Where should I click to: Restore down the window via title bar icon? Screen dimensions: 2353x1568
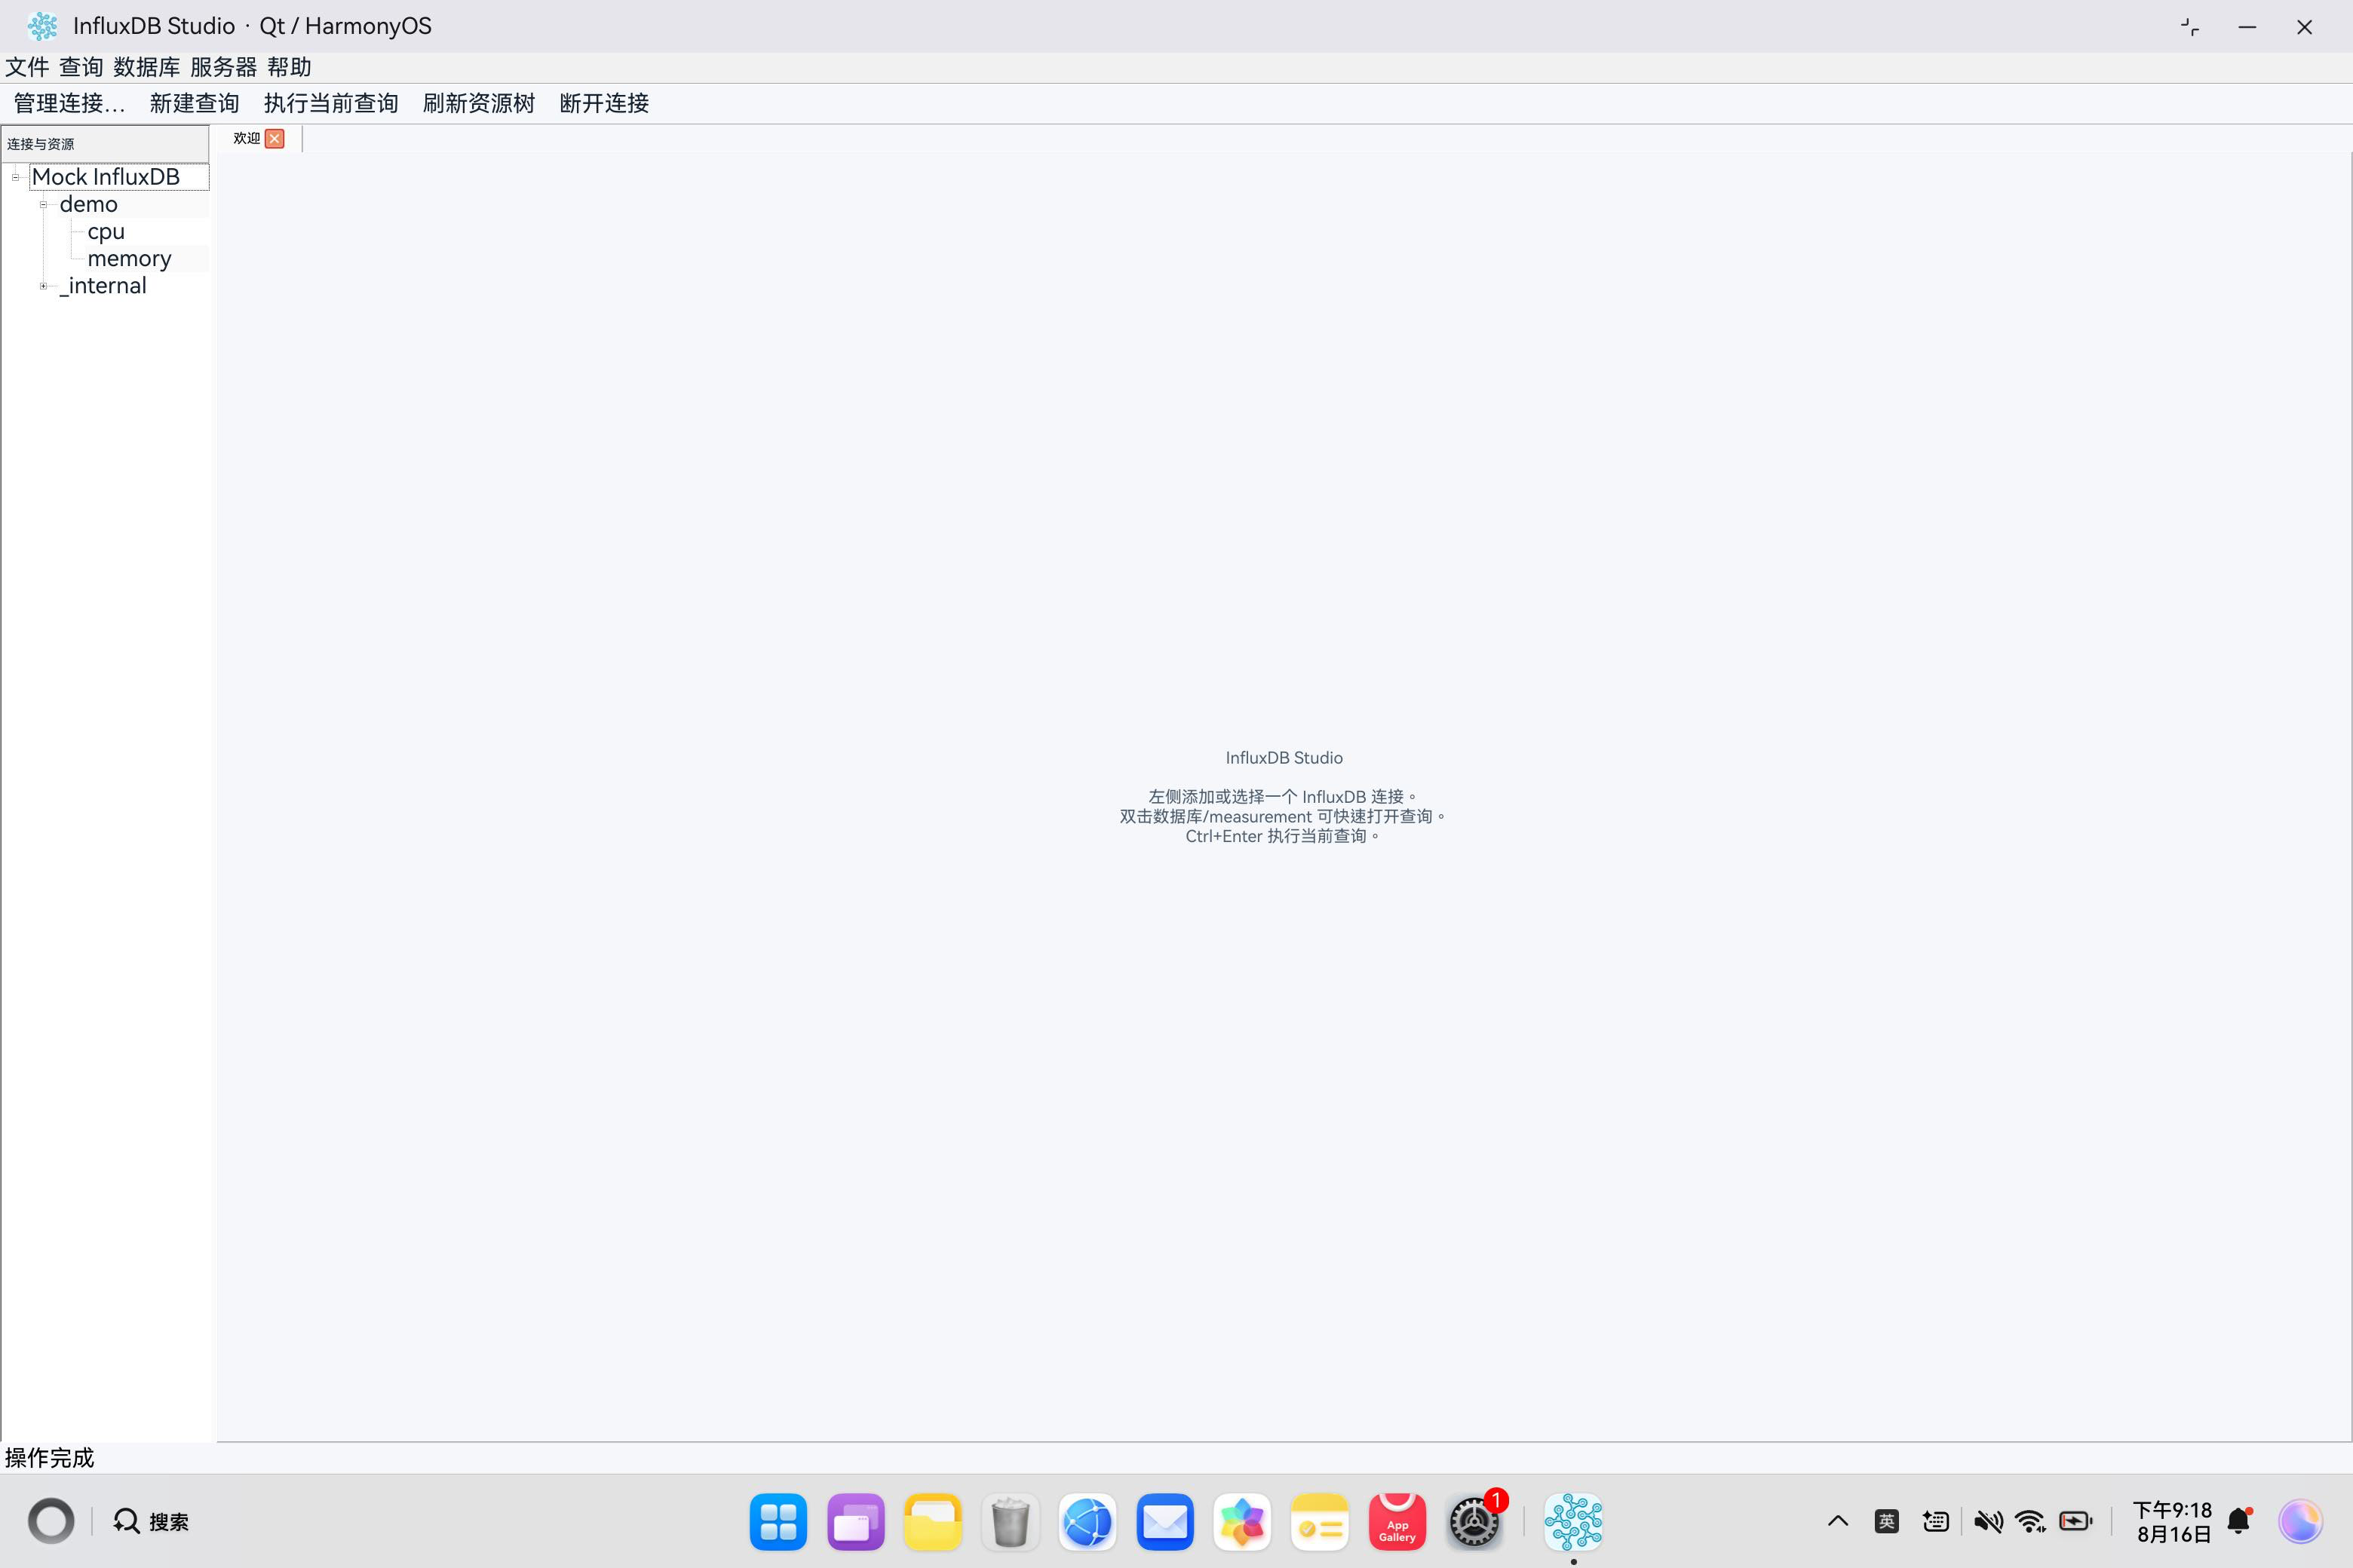coord(2190,27)
